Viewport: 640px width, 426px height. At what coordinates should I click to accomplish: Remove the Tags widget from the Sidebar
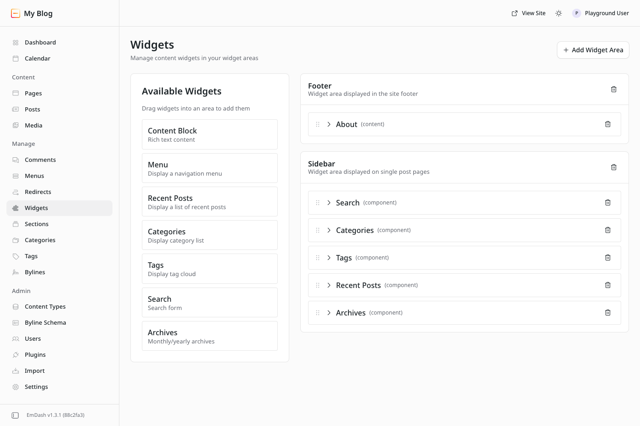coord(608,258)
